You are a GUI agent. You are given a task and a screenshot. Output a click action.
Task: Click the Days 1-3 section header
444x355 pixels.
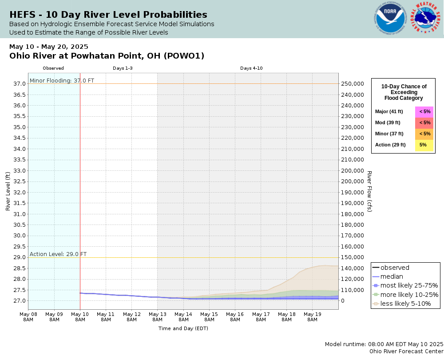[123, 68]
